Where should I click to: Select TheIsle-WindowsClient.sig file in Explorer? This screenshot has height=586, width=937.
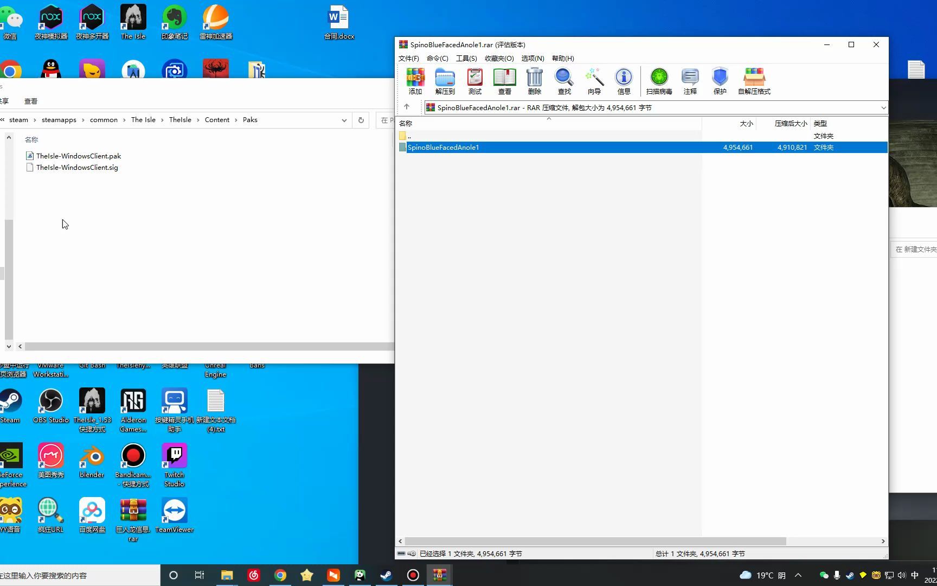72,167
